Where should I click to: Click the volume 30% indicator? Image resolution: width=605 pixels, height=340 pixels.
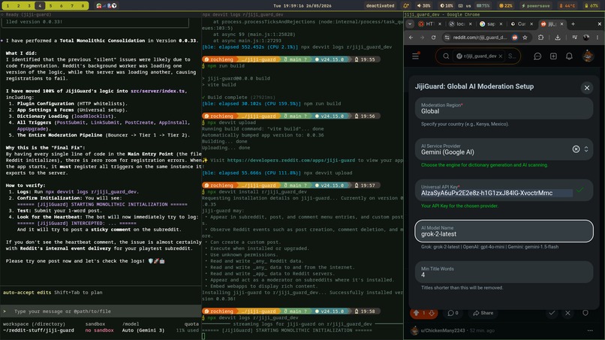coord(423,6)
